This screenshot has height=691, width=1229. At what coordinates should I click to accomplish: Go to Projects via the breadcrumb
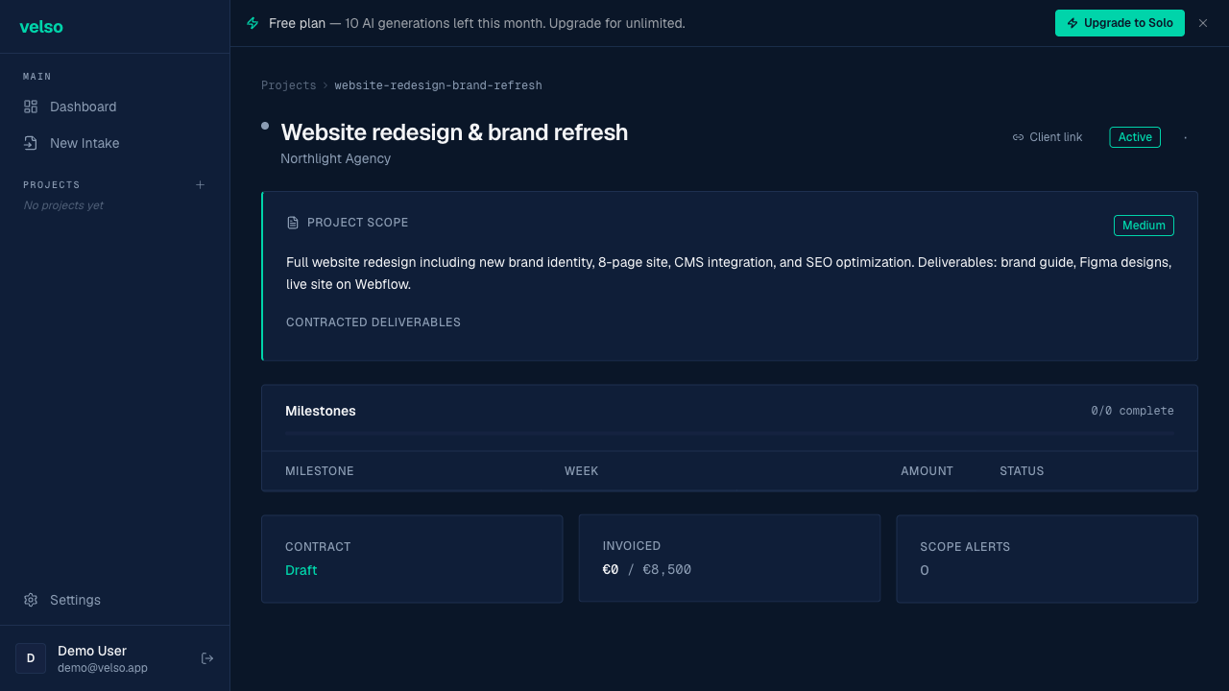coord(288,84)
